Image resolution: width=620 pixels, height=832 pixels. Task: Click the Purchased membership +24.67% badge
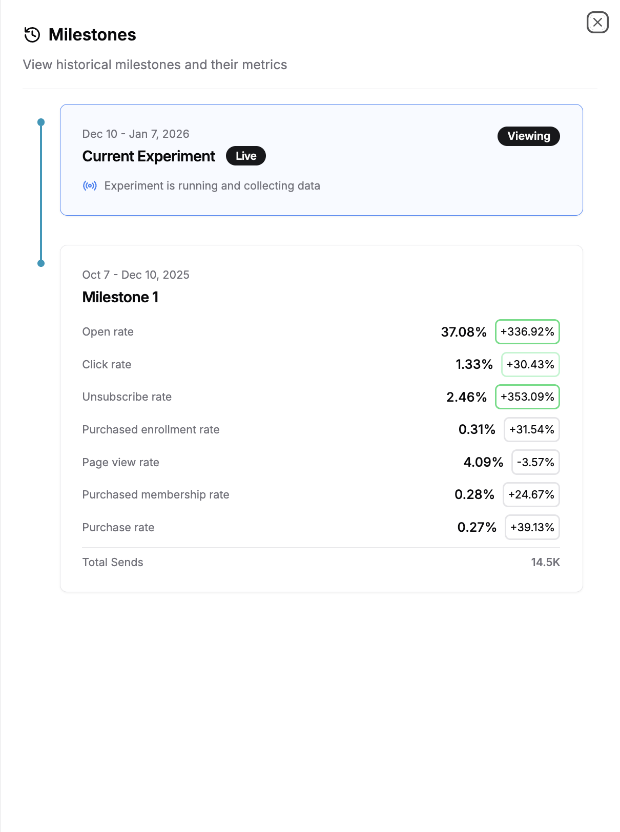pos(531,495)
